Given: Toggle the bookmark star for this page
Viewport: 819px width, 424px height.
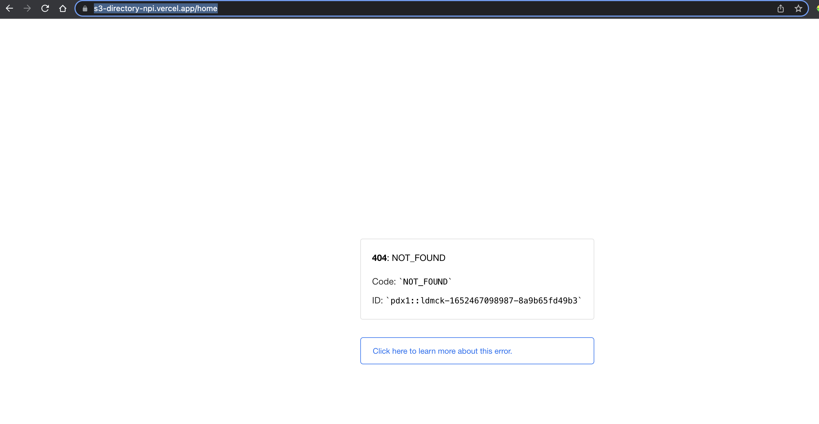Looking at the screenshot, I should point(799,9).
